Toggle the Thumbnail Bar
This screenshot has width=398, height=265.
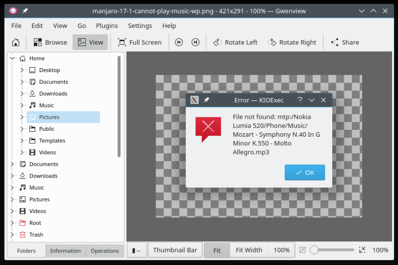[x=175, y=250]
